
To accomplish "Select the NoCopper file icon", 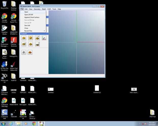I will tap(23, 101).
